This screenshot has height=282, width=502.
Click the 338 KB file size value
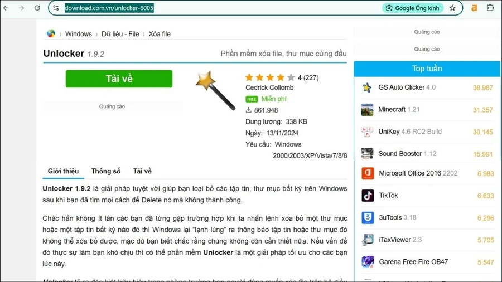point(297,122)
